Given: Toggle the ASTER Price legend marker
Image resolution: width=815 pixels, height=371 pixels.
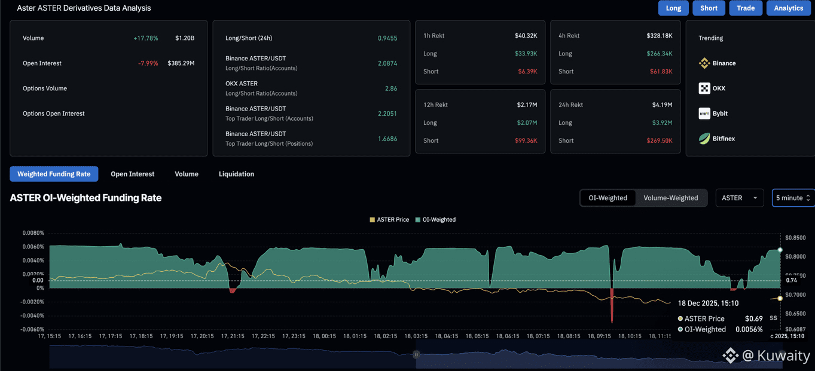Looking at the screenshot, I should [x=373, y=220].
